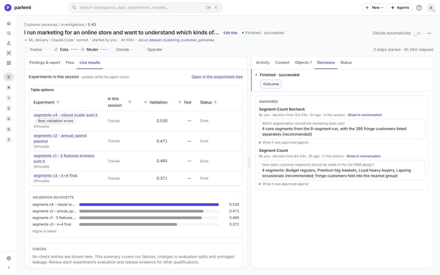This screenshot has height=275, width=440.
Task: Select the Data step checkmark
Action: (x=56, y=50)
